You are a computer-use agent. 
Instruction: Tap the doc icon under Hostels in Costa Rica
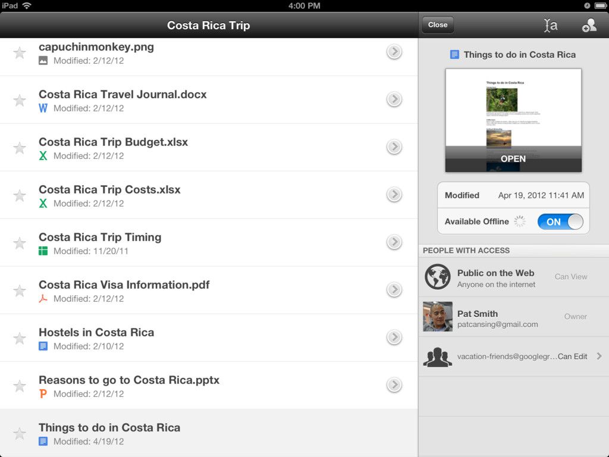coord(43,346)
